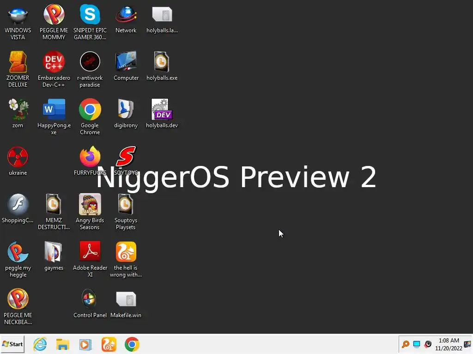Select the MEMZ DESTRUCTI... icon
This screenshot has width=473, height=354.
point(54,212)
